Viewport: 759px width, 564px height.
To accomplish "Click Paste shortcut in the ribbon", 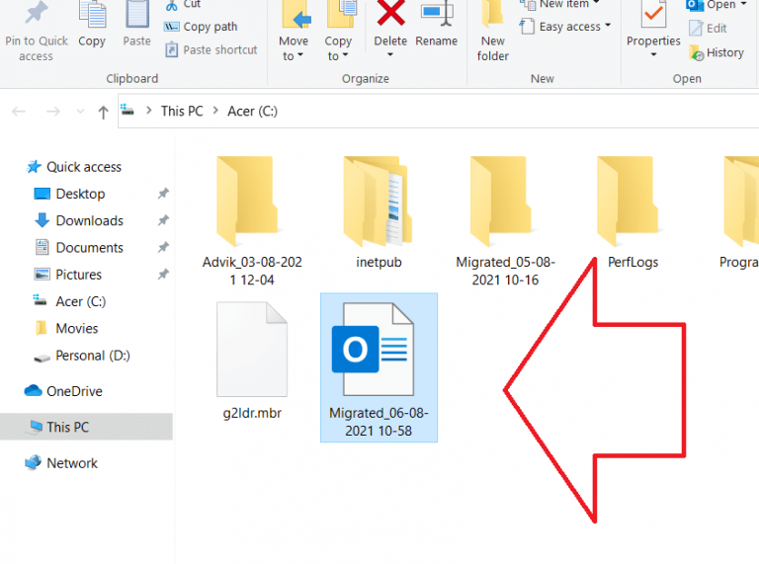I will 211,49.
